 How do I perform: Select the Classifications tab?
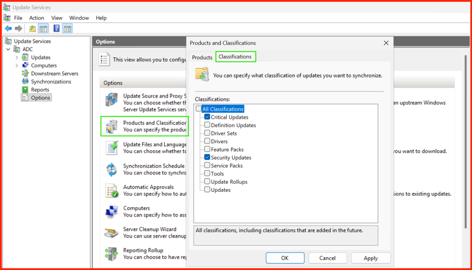235,56
